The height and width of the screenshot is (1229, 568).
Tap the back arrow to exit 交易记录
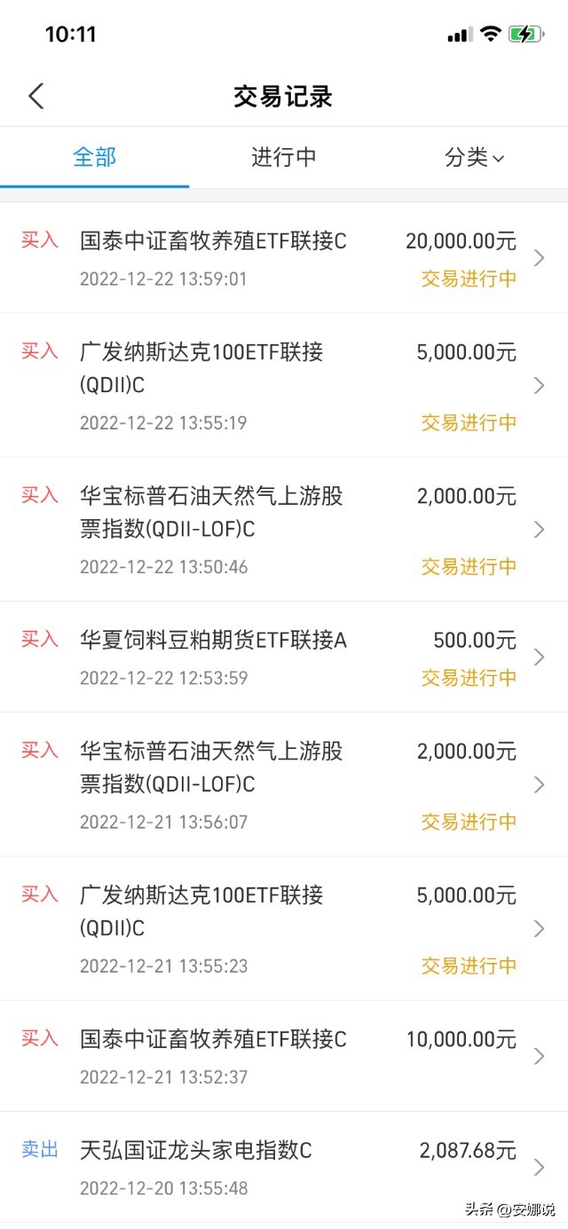(x=35, y=95)
